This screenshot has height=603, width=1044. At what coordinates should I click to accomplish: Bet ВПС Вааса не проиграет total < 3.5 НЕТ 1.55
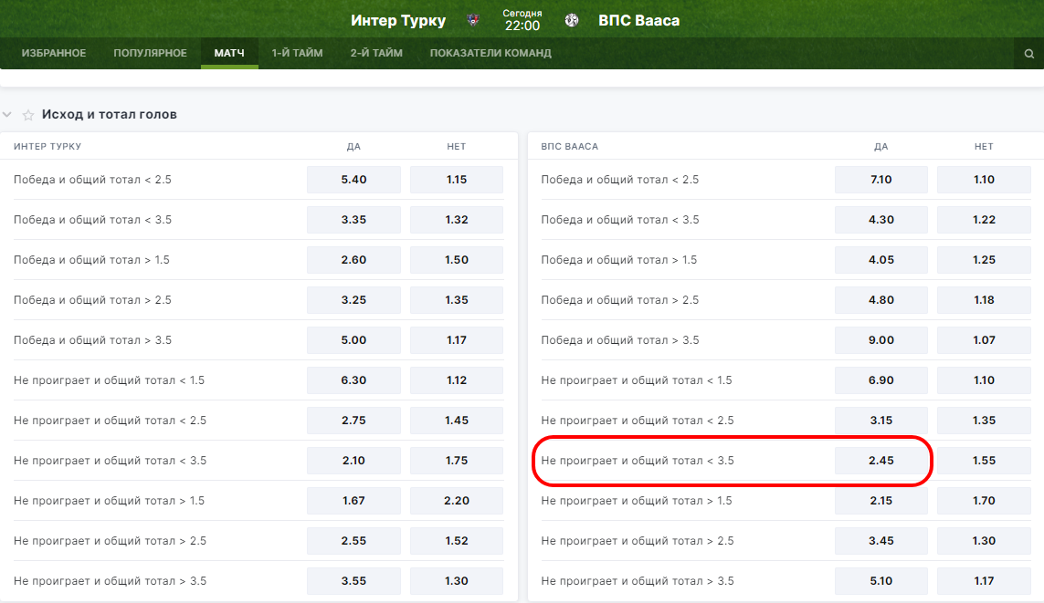(x=984, y=460)
